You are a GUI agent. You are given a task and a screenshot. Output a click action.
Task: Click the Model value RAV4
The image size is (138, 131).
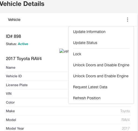click(x=126, y=120)
